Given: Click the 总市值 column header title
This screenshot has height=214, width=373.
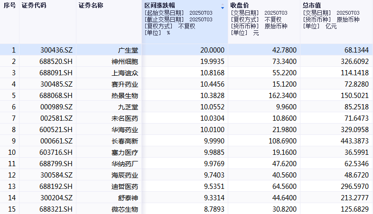Looking at the screenshot, I should (x=312, y=6).
